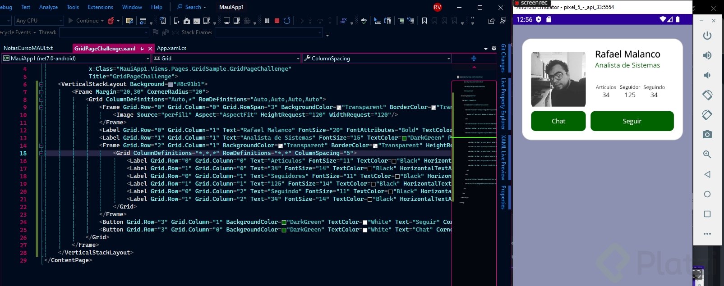Image resolution: width=724 pixels, height=286 pixels.
Task: Take an emulator screenshot with camera icon
Action: (x=707, y=135)
